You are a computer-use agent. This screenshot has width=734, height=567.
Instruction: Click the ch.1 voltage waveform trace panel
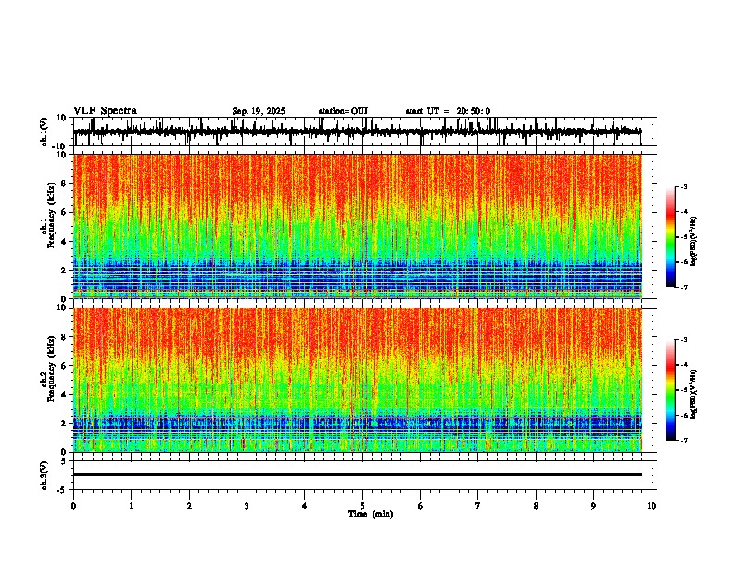coord(362,132)
